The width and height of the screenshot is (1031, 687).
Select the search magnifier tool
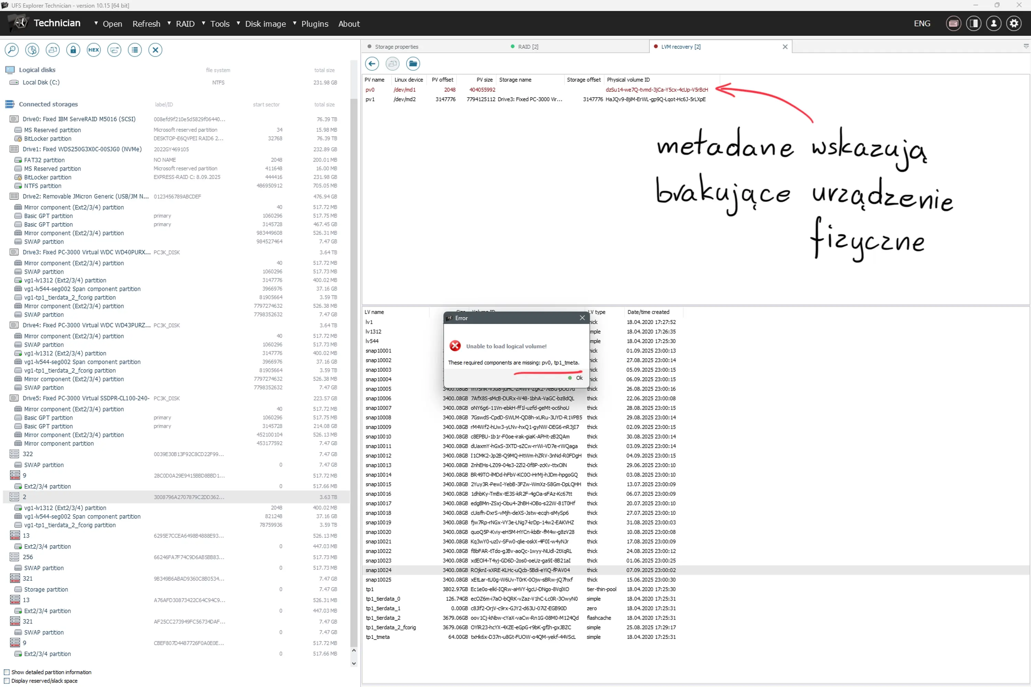(x=11, y=50)
